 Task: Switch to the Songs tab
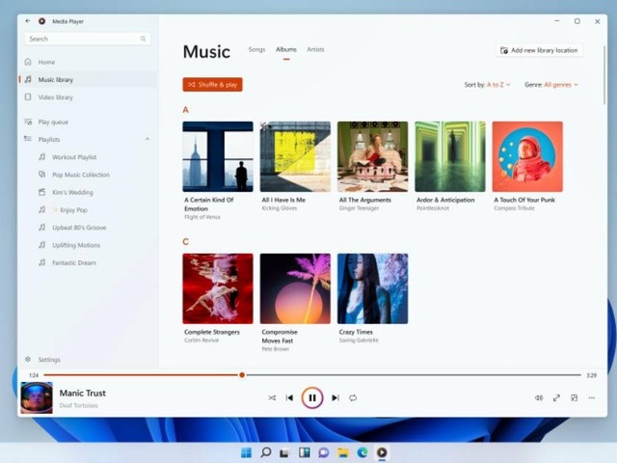tap(256, 49)
